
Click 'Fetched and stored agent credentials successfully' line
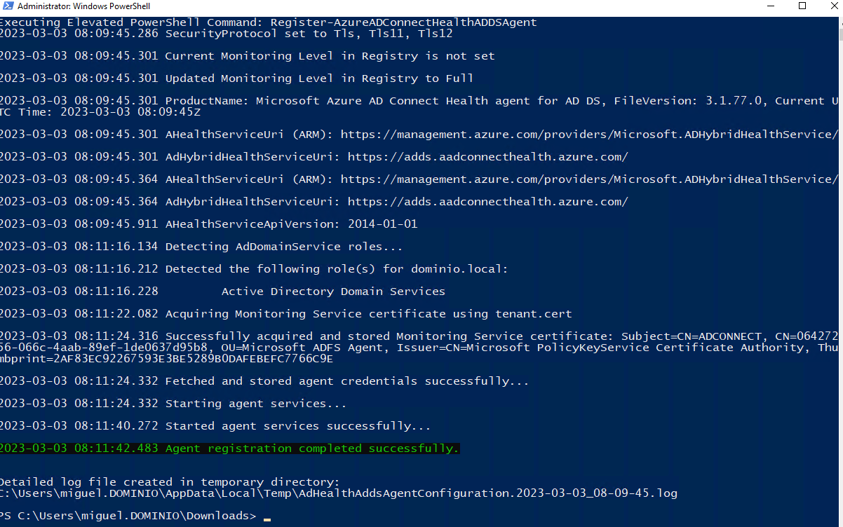coord(346,381)
